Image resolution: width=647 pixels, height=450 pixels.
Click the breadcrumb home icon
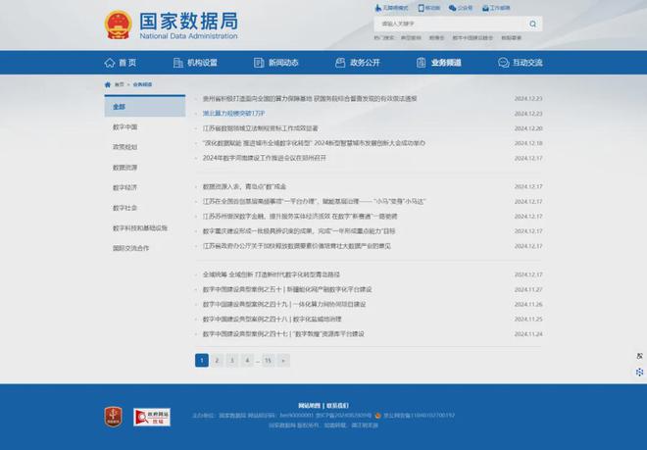tap(108, 84)
